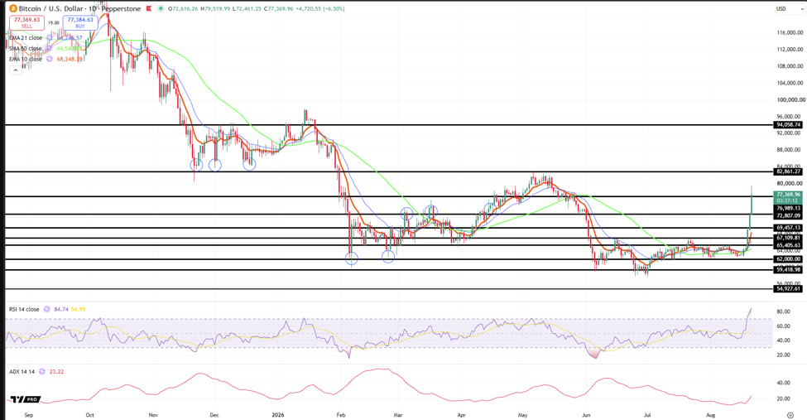Screen dimensions: 807x420
Task: Click the Mar label on the time axis
Action: 398,415
